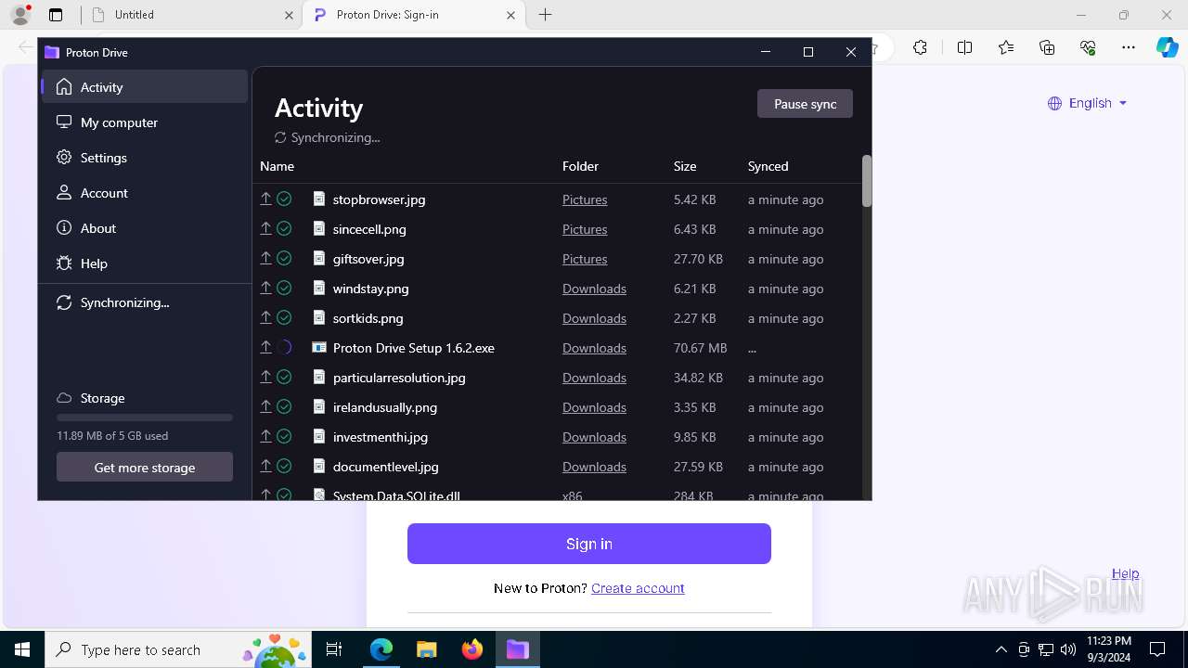1188x668 pixels.
Task: Click the investmenthi.jpg file icon
Action: pyautogui.click(x=319, y=436)
